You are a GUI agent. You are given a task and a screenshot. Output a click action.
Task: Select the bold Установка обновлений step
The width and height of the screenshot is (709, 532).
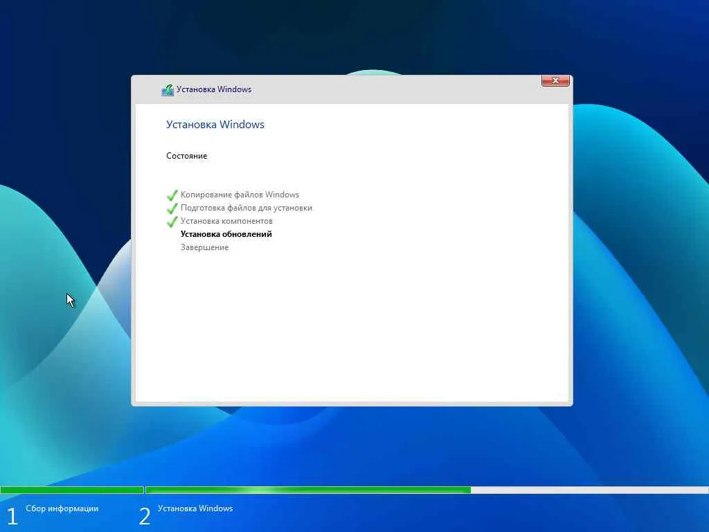(x=226, y=234)
